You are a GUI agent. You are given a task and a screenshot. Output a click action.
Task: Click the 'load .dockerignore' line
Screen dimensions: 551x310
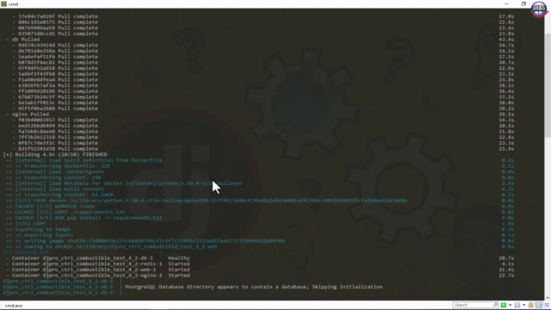(55, 172)
